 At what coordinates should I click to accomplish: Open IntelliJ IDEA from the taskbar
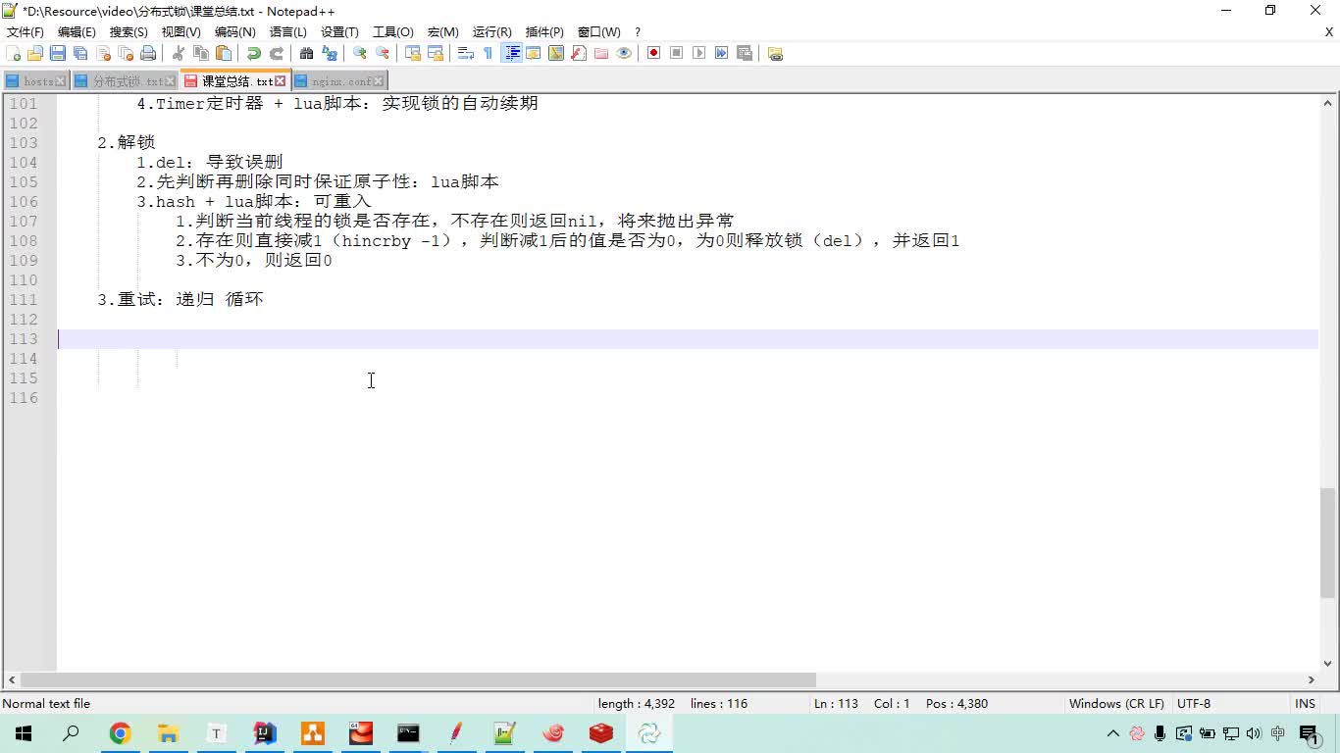(265, 733)
